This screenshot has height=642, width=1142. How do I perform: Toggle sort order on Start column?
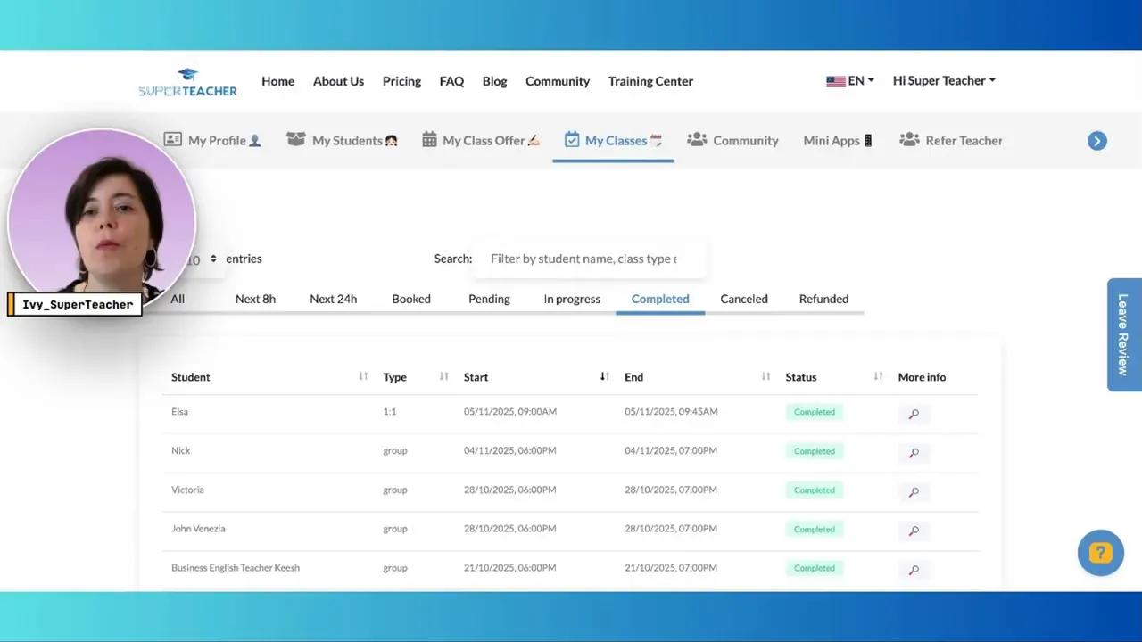point(604,377)
